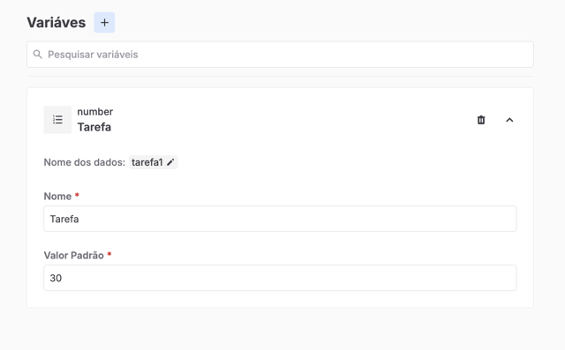Click the numbered-list type icon beside Tarefa
This screenshot has width=565, height=350.
(57, 119)
